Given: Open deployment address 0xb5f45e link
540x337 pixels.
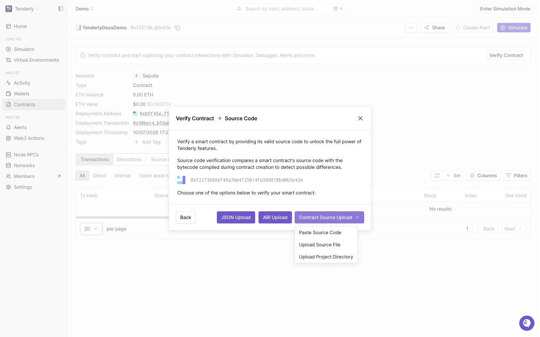Looking at the screenshot, I should (154, 114).
